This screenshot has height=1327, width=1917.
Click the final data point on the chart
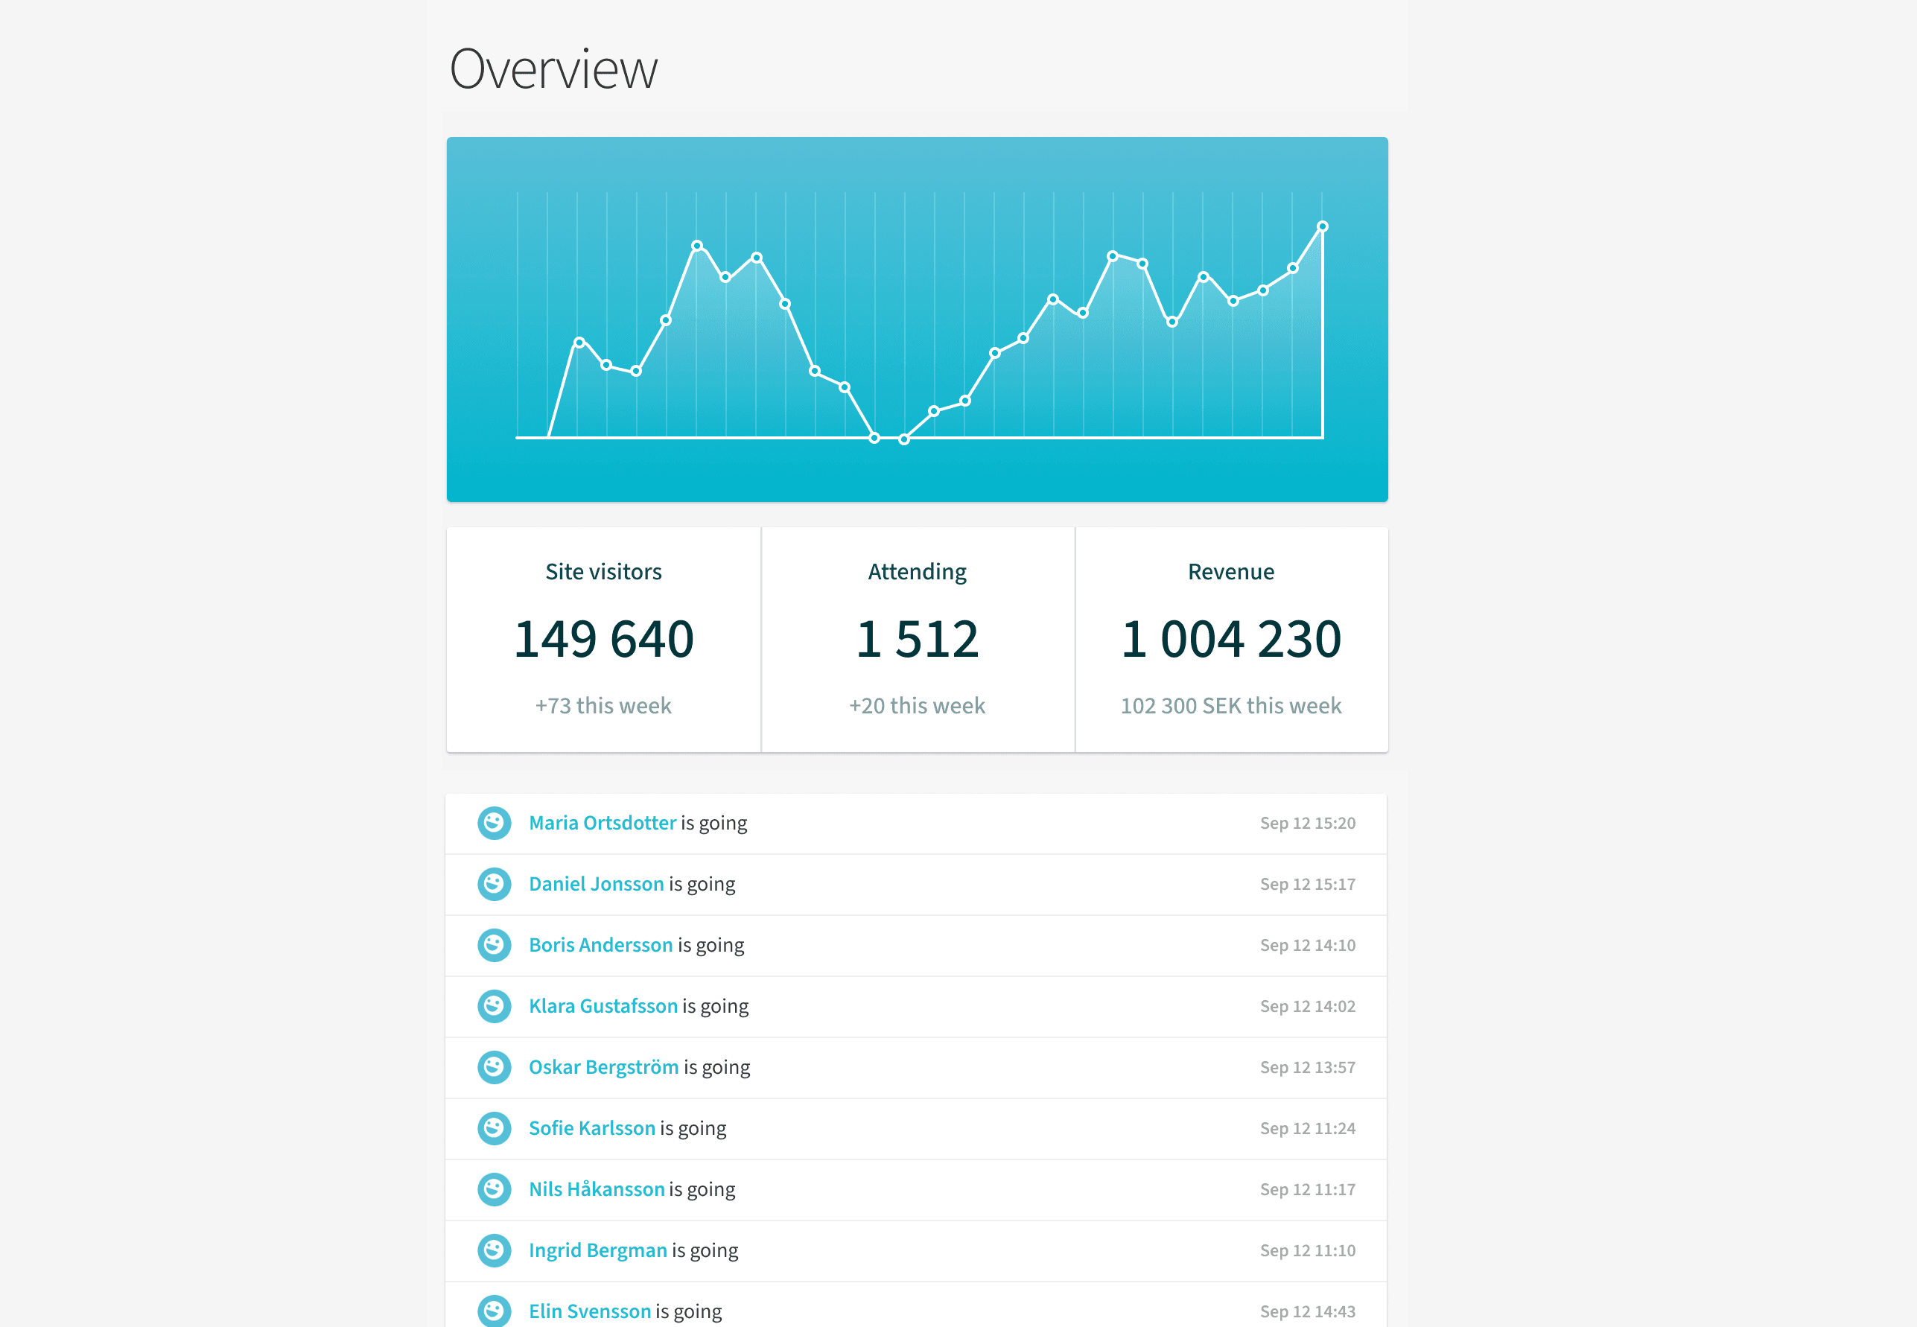pos(1322,226)
